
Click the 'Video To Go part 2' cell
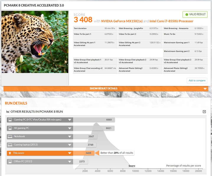(140, 35)
